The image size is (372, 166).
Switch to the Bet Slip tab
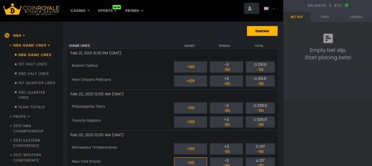[296, 17]
